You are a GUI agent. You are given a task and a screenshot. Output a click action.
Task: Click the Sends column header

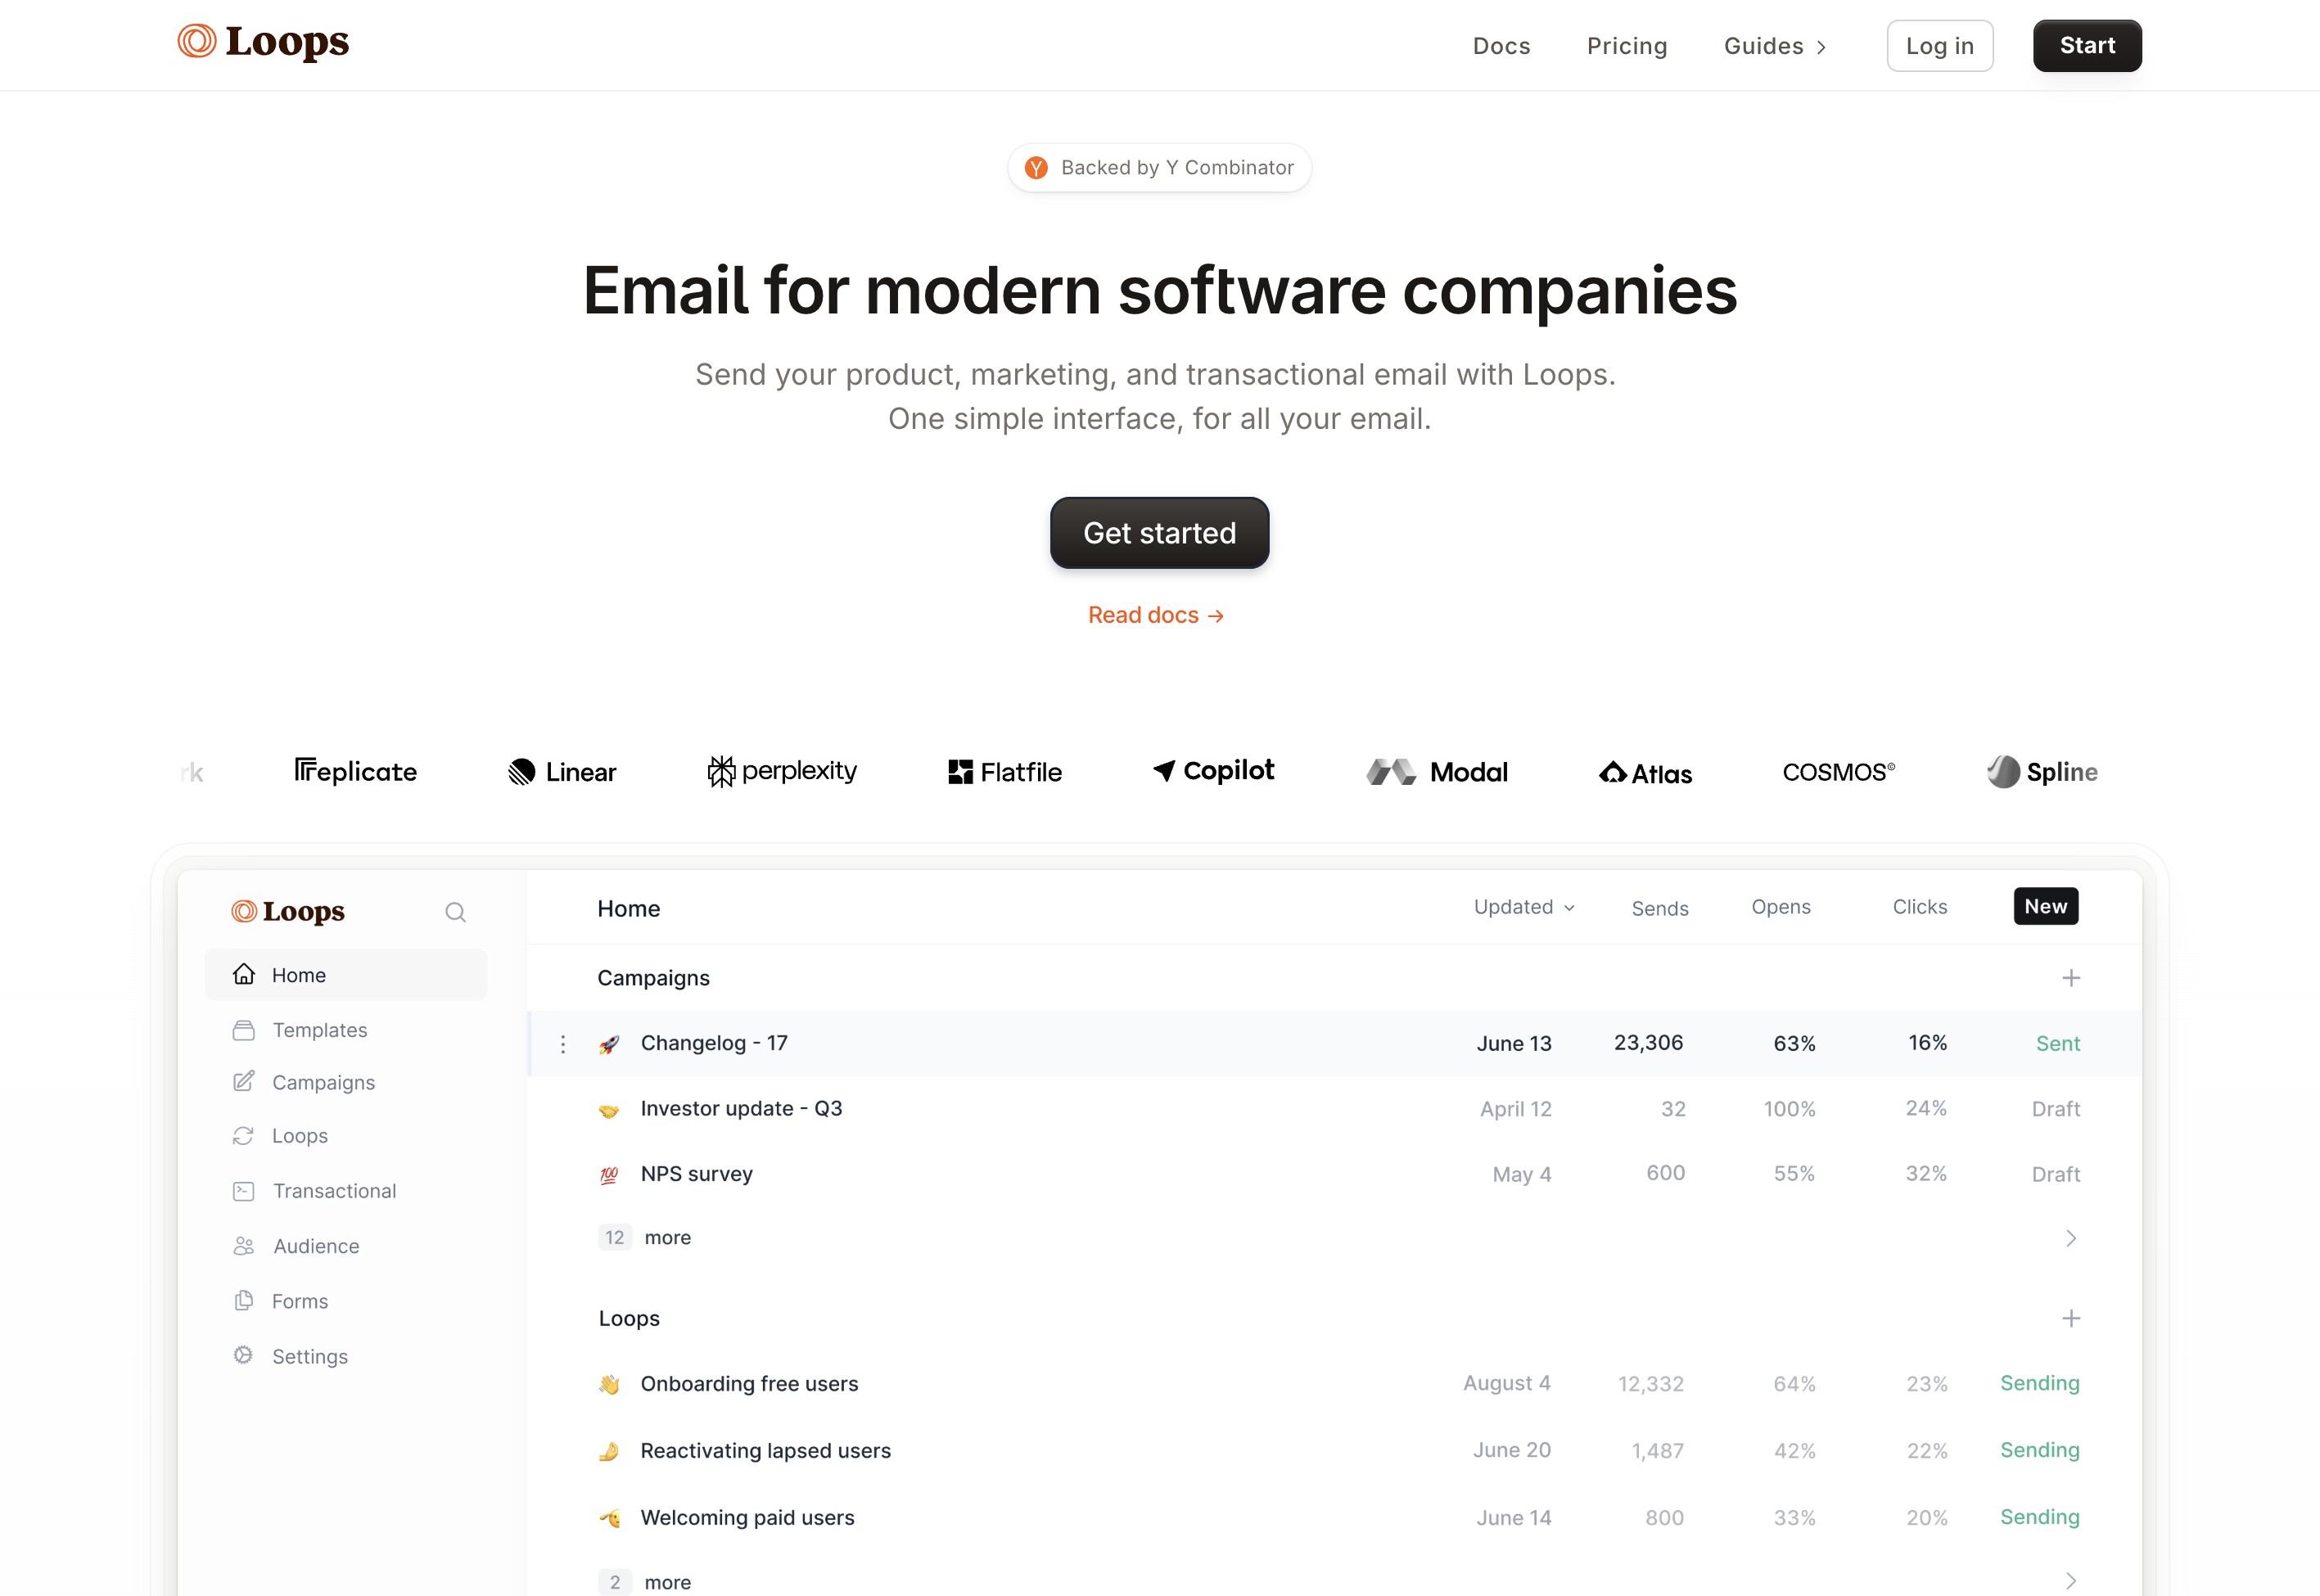(1660, 908)
